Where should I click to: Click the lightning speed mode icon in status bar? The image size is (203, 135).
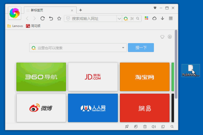pyautogui.click(x=136, y=126)
